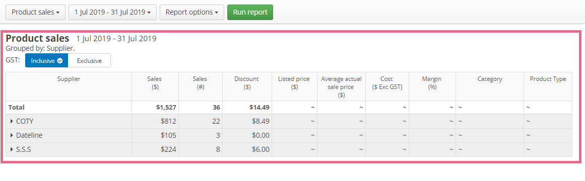The image size is (585, 181).
Task: Click the $105 Dateline sales value
Action: coord(169,136)
